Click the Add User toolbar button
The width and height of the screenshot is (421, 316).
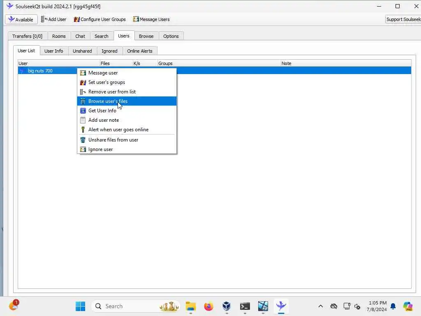click(53, 19)
